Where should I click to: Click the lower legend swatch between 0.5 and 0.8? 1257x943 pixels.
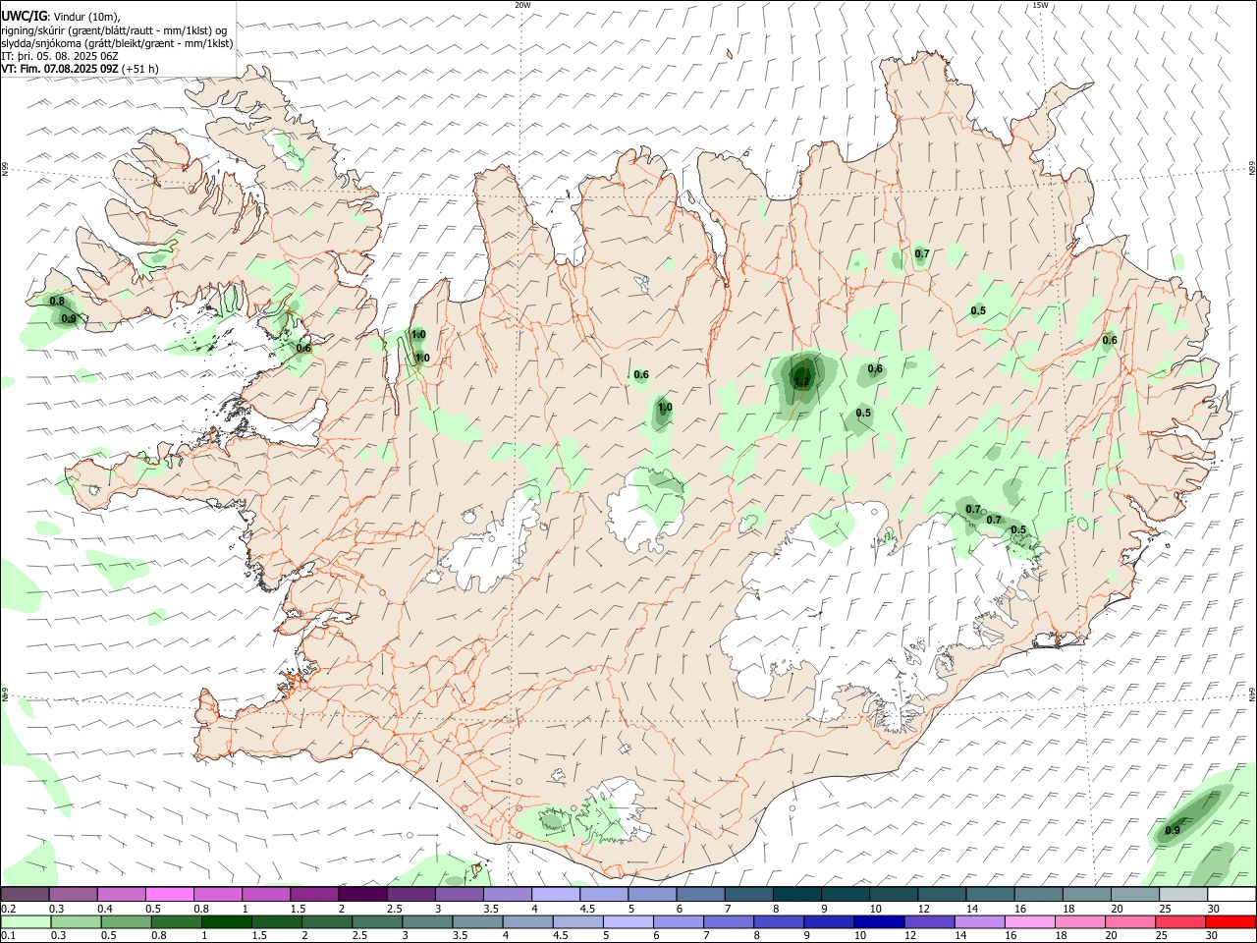pos(127,922)
